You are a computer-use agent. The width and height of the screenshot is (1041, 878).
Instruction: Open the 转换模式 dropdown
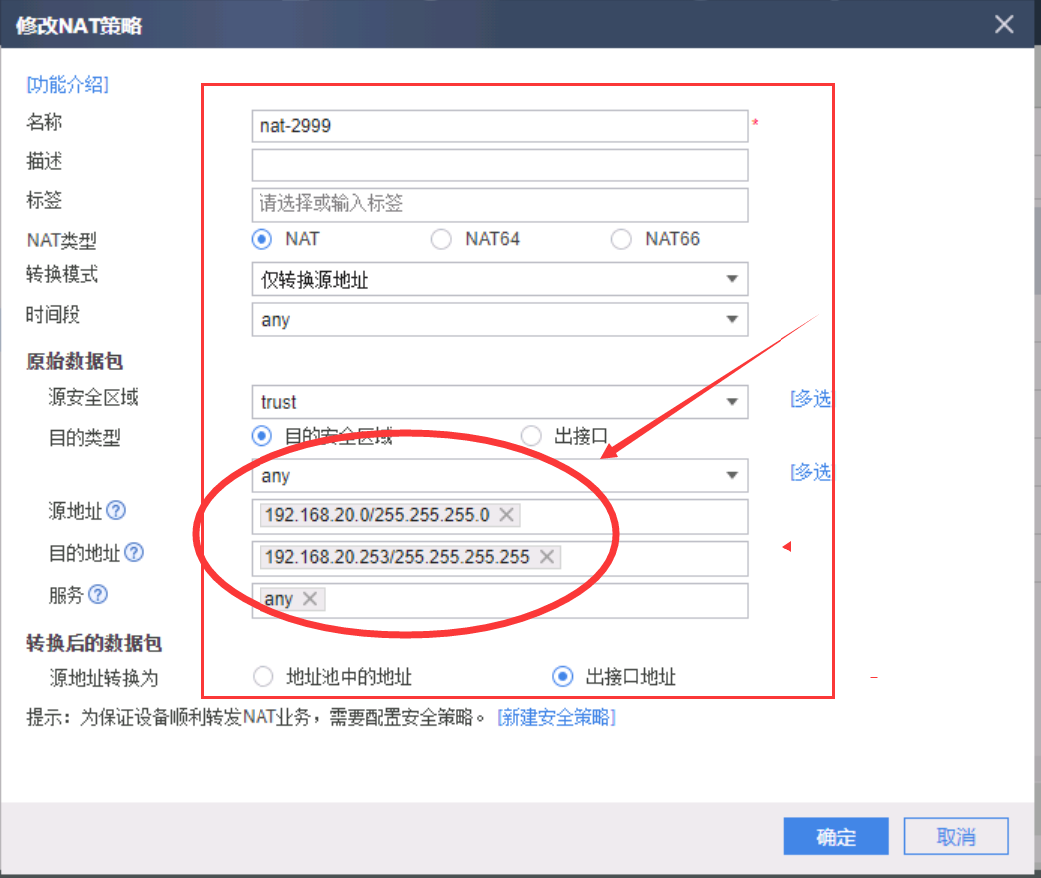(x=499, y=279)
